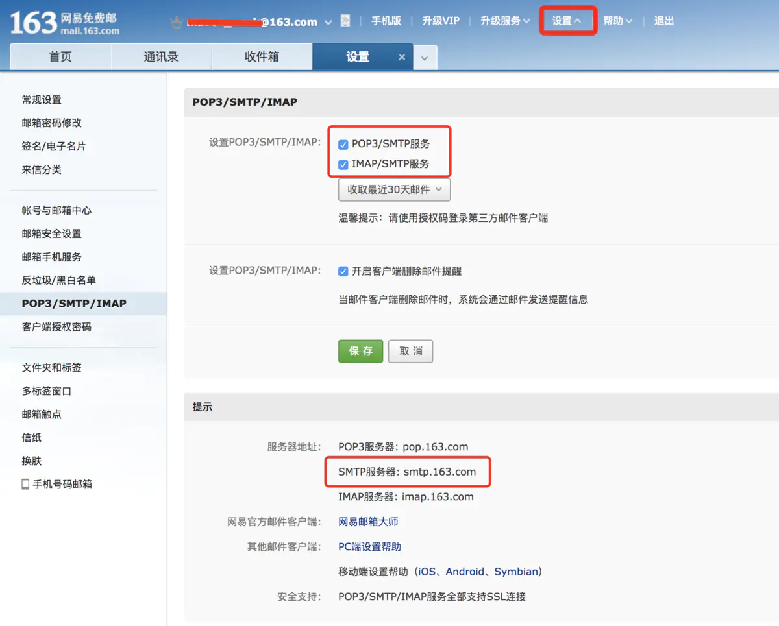The height and width of the screenshot is (626, 779).
Task: Click the 保存 button
Action: point(360,351)
